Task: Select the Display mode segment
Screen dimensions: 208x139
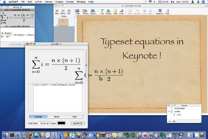Action: tap(38, 117)
